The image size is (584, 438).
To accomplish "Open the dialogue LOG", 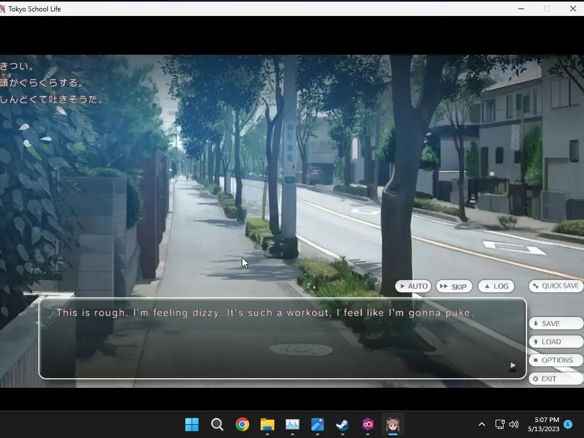I will [496, 286].
